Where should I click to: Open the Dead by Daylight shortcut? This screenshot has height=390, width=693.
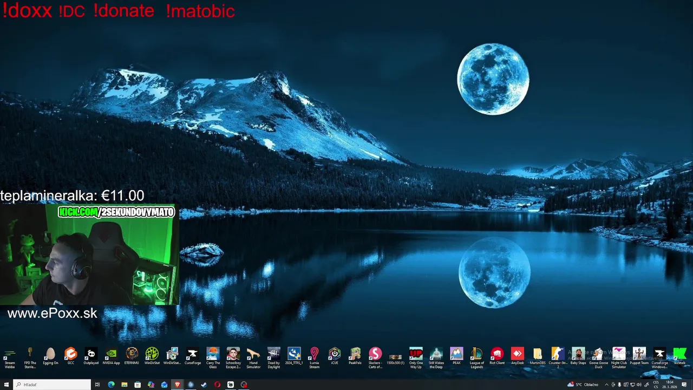point(274,358)
